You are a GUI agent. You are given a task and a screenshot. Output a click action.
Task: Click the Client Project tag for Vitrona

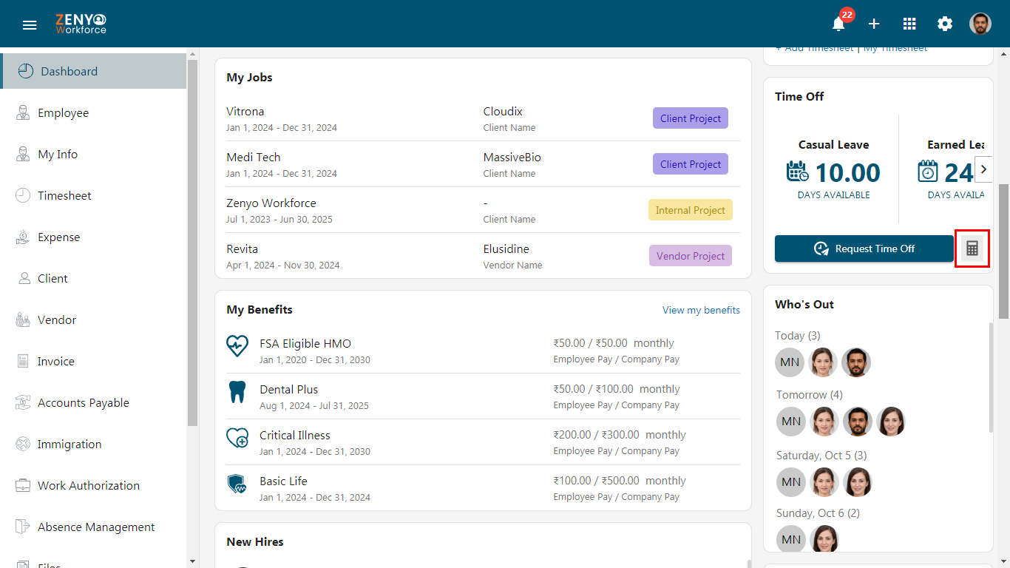click(691, 118)
